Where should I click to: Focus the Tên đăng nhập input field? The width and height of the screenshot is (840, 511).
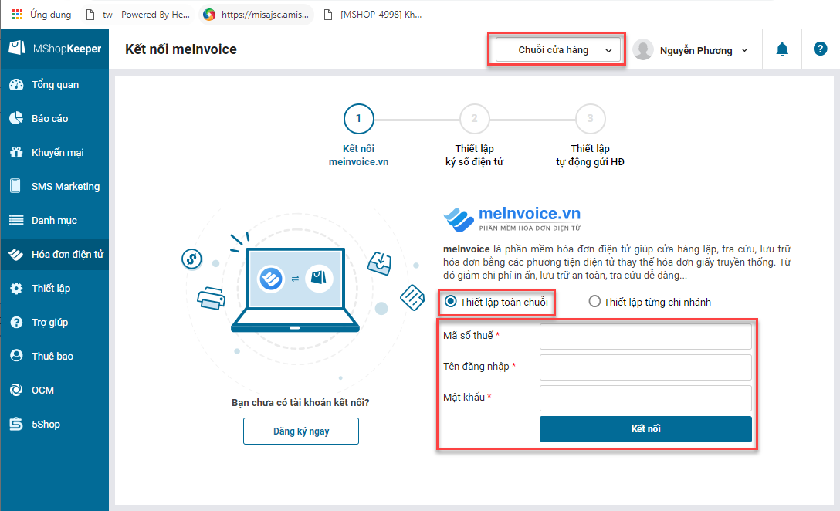tap(645, 367)
